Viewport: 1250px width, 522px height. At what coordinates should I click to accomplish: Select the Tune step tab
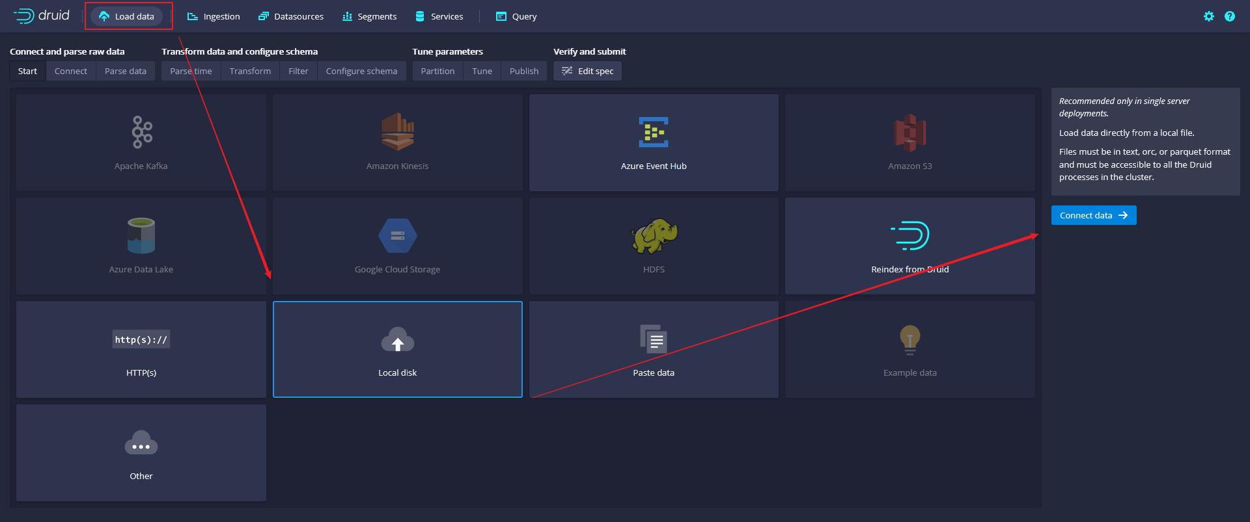point(482,71)
